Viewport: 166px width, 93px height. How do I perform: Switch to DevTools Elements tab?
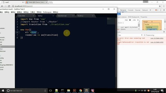tap(123, 10)
